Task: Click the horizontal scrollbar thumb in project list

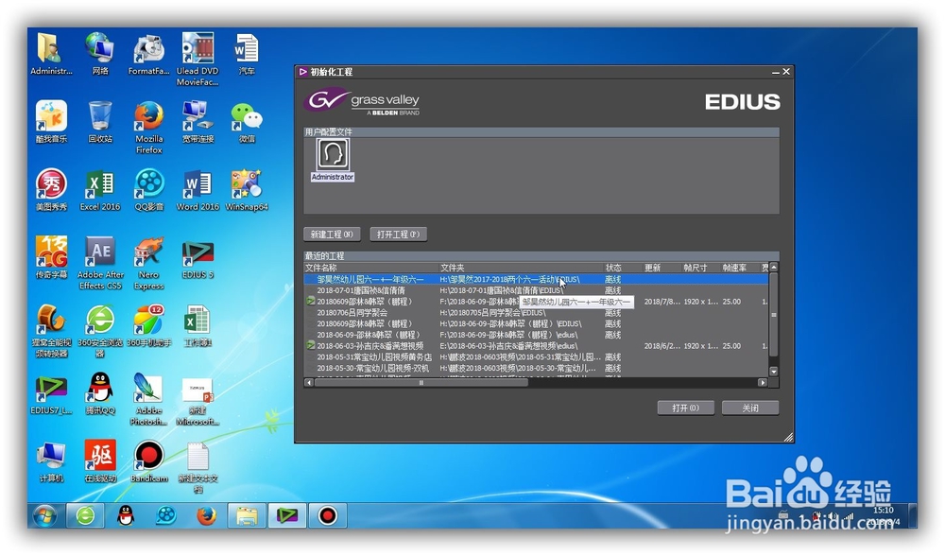Action: pos(421,382)
